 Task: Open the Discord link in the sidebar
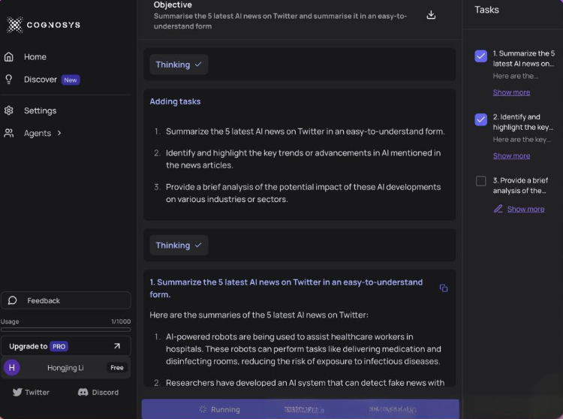tap(98, 392)
